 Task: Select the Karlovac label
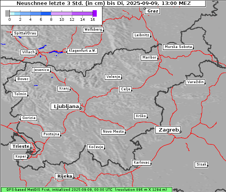[142, 163]
